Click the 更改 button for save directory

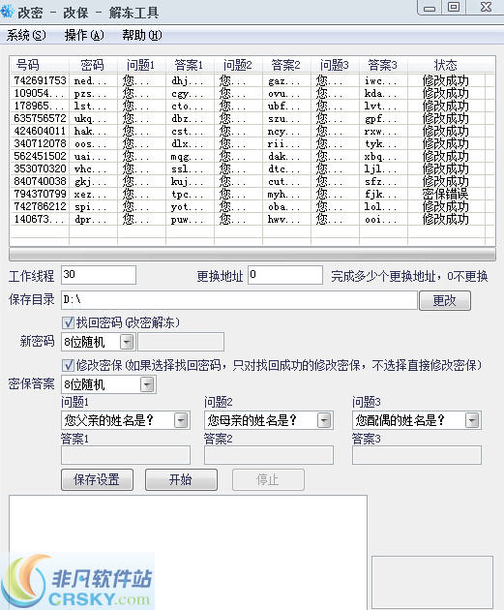tap(445, 300)
